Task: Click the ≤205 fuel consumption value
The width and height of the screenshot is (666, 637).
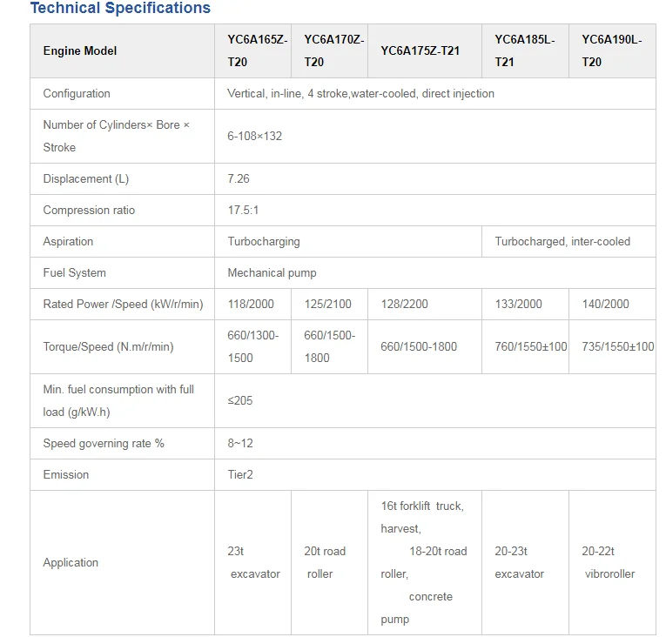Action: point(240,401)
